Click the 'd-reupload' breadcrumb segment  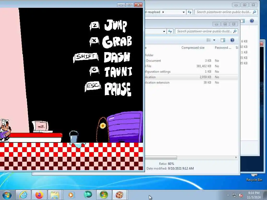153,12
